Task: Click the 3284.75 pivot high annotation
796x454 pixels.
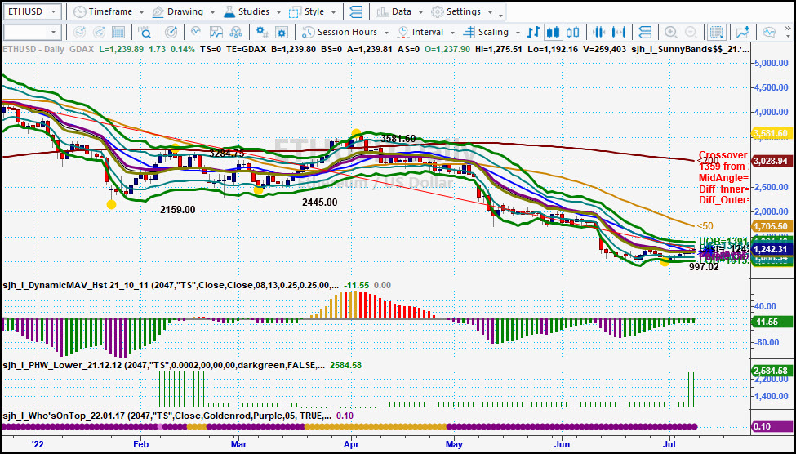Action: click(x=226, y=154)
